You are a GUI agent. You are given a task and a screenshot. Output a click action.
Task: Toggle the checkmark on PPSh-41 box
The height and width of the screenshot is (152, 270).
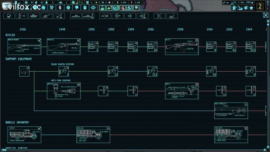coord(79,40)
